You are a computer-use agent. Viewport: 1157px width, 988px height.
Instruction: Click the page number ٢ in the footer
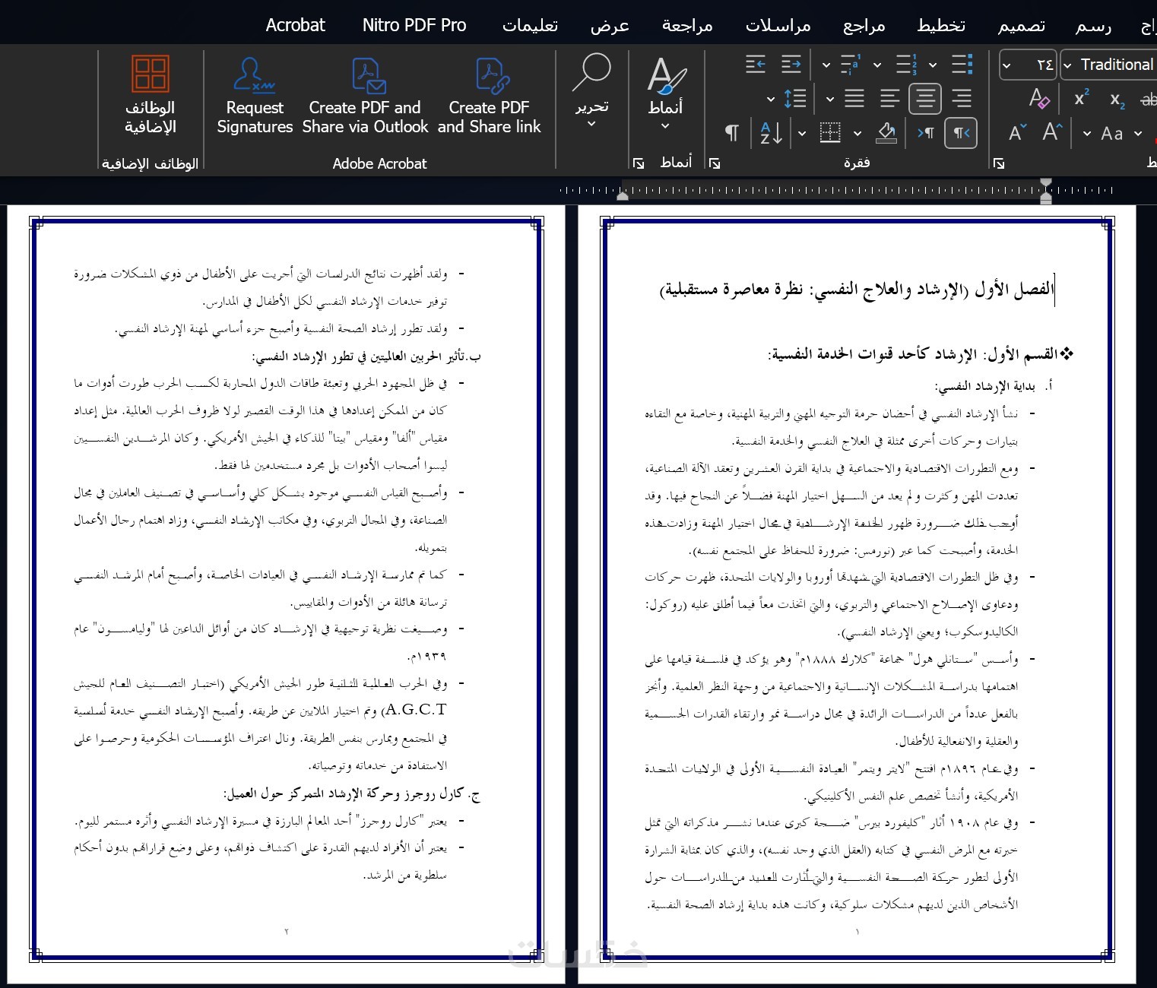[x=287, y=931]
